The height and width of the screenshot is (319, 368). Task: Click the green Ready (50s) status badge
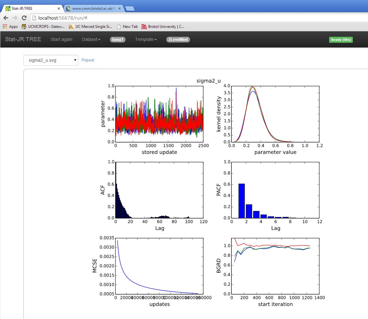coord(341,40)
